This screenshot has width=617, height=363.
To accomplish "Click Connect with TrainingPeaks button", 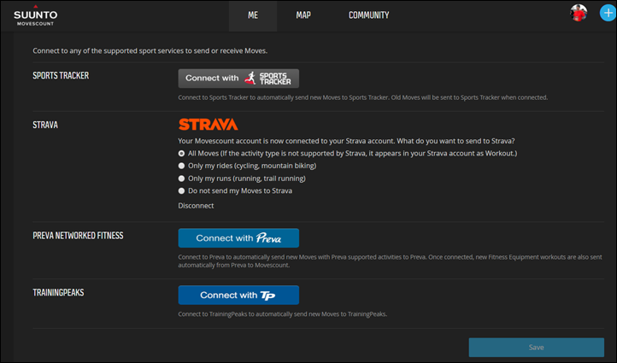I will pos(238,295).
